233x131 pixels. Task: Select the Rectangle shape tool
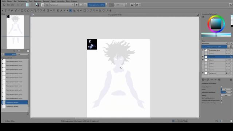pyautogui.click(x=22, y=11)
